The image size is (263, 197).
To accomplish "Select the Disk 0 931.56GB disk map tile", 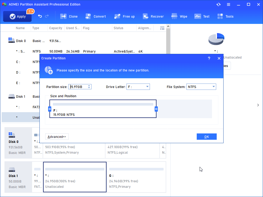I will coord(18,143).
